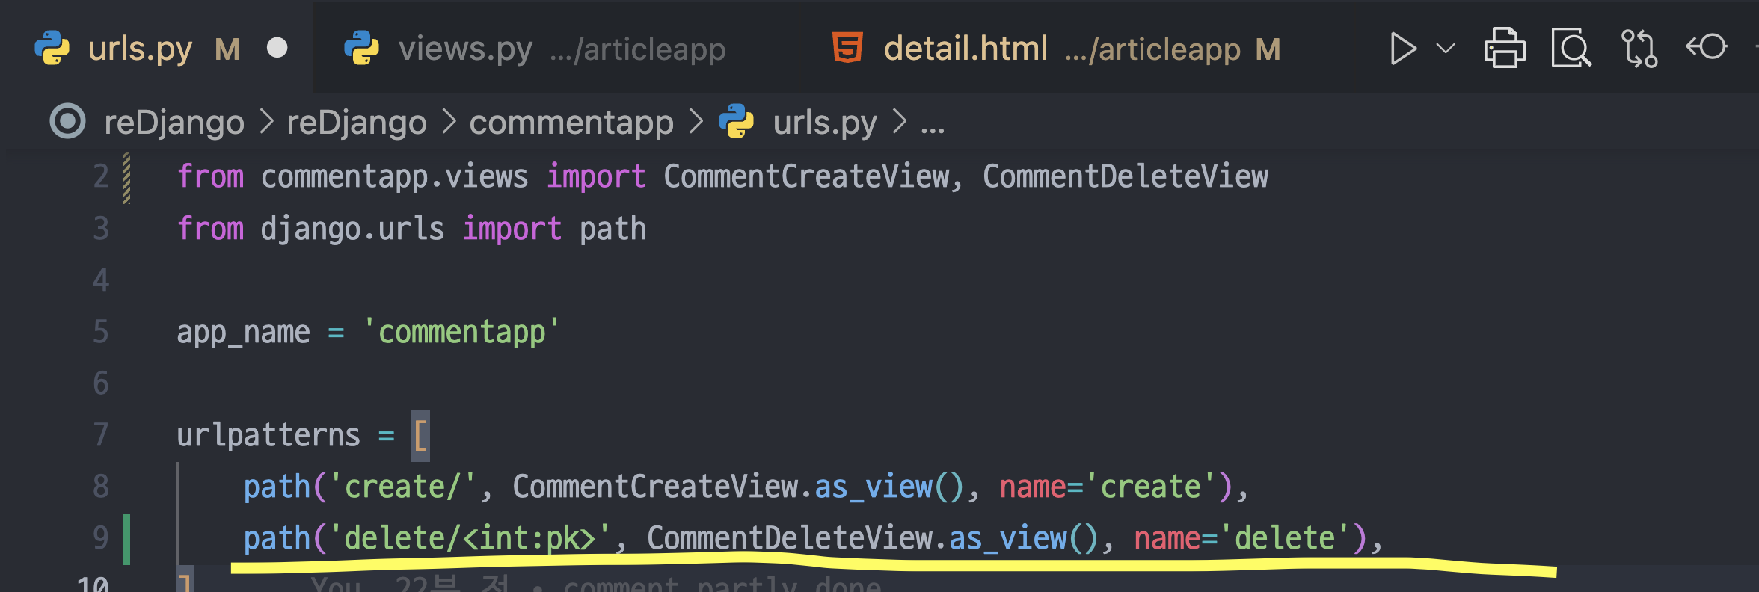Click the reDjango root breadcrumb icon
Screen dimensions: 1759x592
tap(67, 121)
